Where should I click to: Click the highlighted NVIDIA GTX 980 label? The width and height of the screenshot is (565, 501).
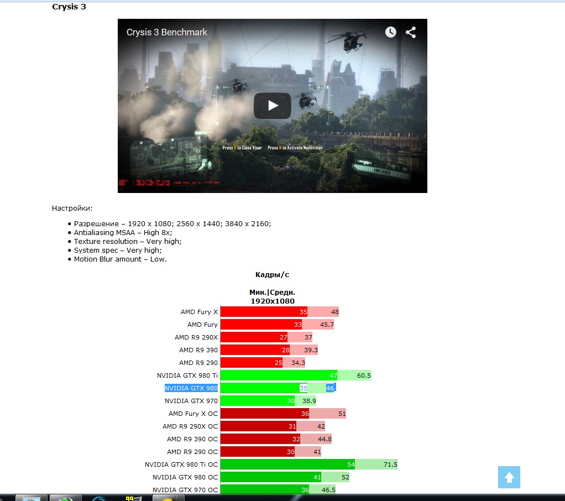point(191,388)
